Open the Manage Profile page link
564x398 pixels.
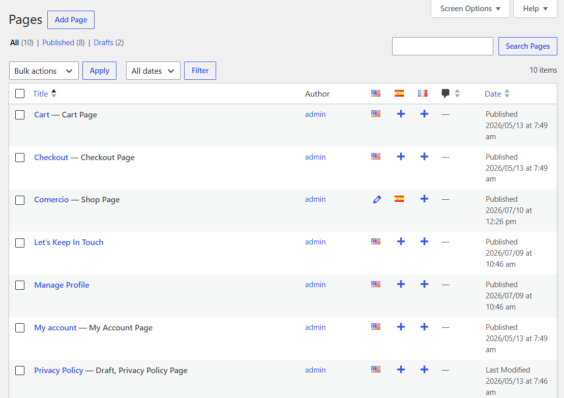click(x=62, y=285)
